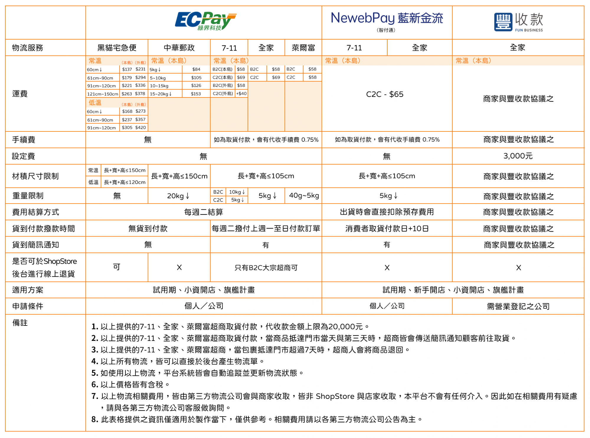Select the 121cm~150cm size row
This screenshot has width=590, height=438.
point(116,94)
